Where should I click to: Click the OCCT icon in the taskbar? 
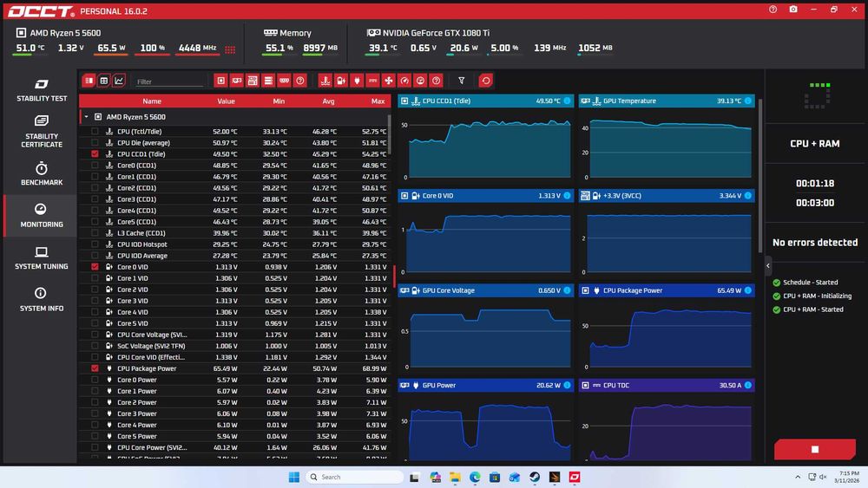coord(575,477)
